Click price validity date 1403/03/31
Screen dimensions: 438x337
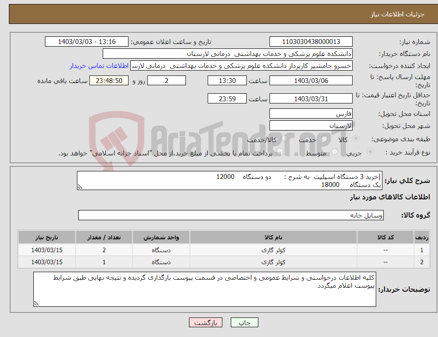click(x=311, y=99)
